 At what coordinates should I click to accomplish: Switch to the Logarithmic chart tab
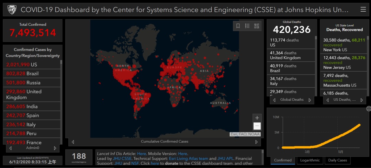coord(310,160)
